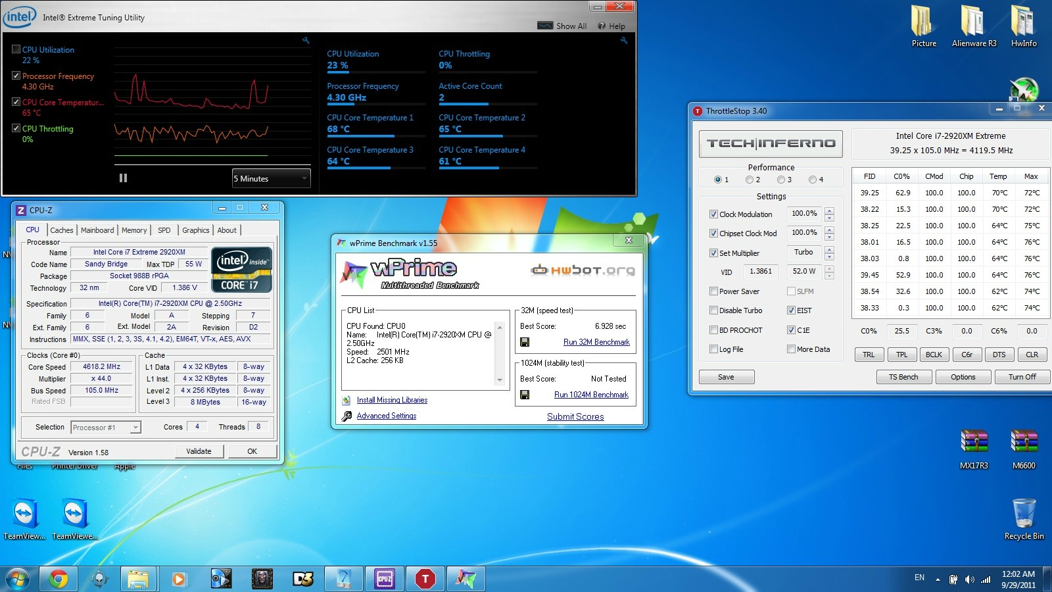This screenshot has height=592, width=1052.
Task: Switch to the Mainboard tab in CPU-Z
Action: pos(97,230)
